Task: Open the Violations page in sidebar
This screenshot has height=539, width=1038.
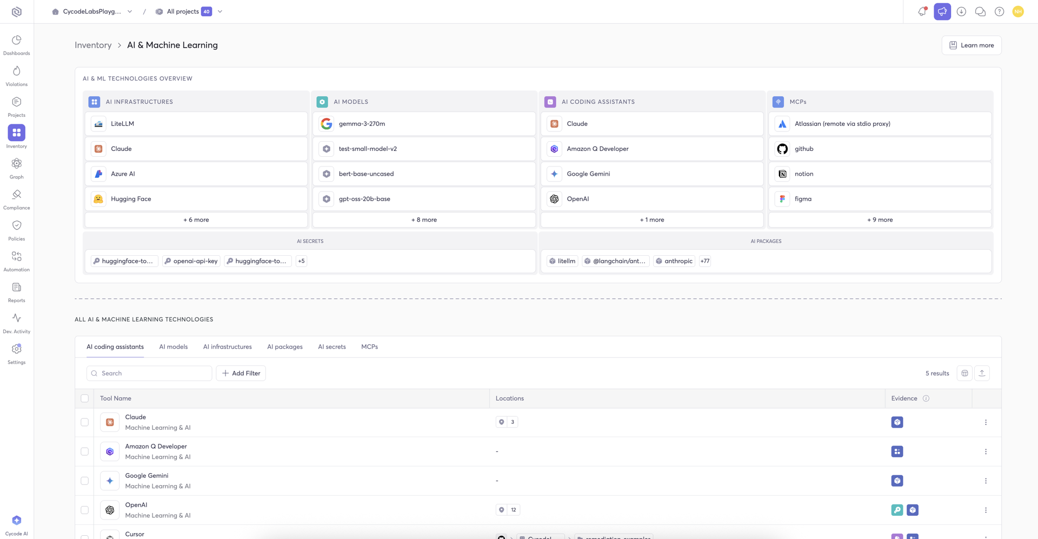Action: pyautogui.click(x=16, y=76)
